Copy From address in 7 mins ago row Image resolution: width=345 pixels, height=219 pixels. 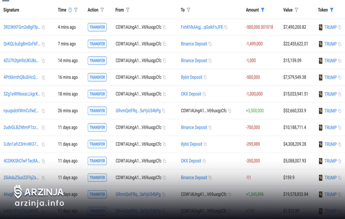pyautogui.click(x=165, y=44)
